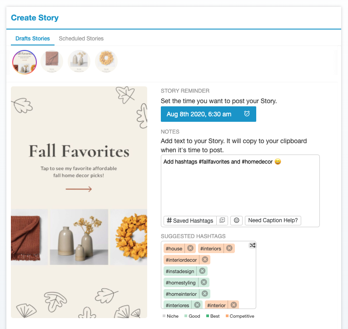Switch to Scheduled Stories tab

(x=81, y=39)
